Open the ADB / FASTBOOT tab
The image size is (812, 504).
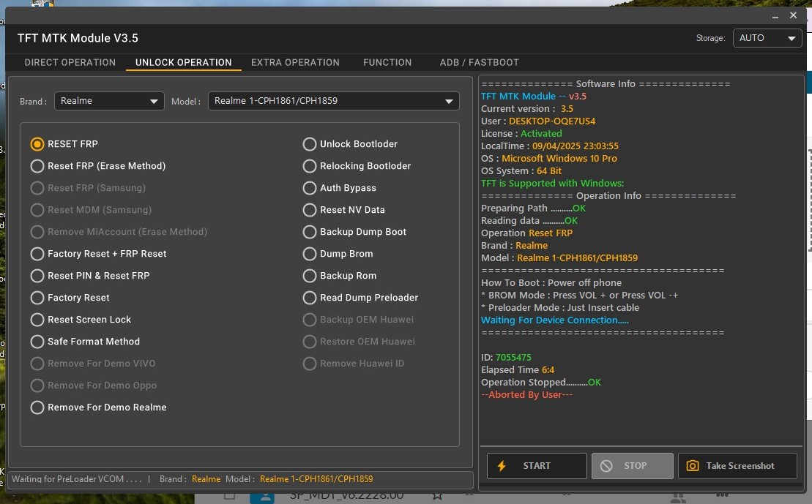click(479, 63)
